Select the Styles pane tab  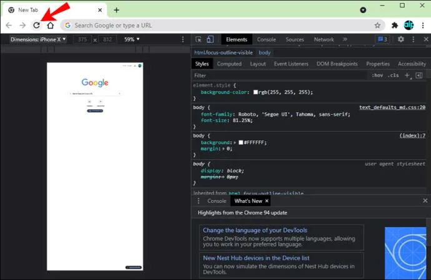click(x=202, y=64)
